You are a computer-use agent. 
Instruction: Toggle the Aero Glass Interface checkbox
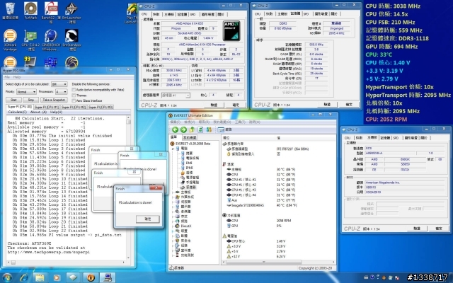pos(74,100)
